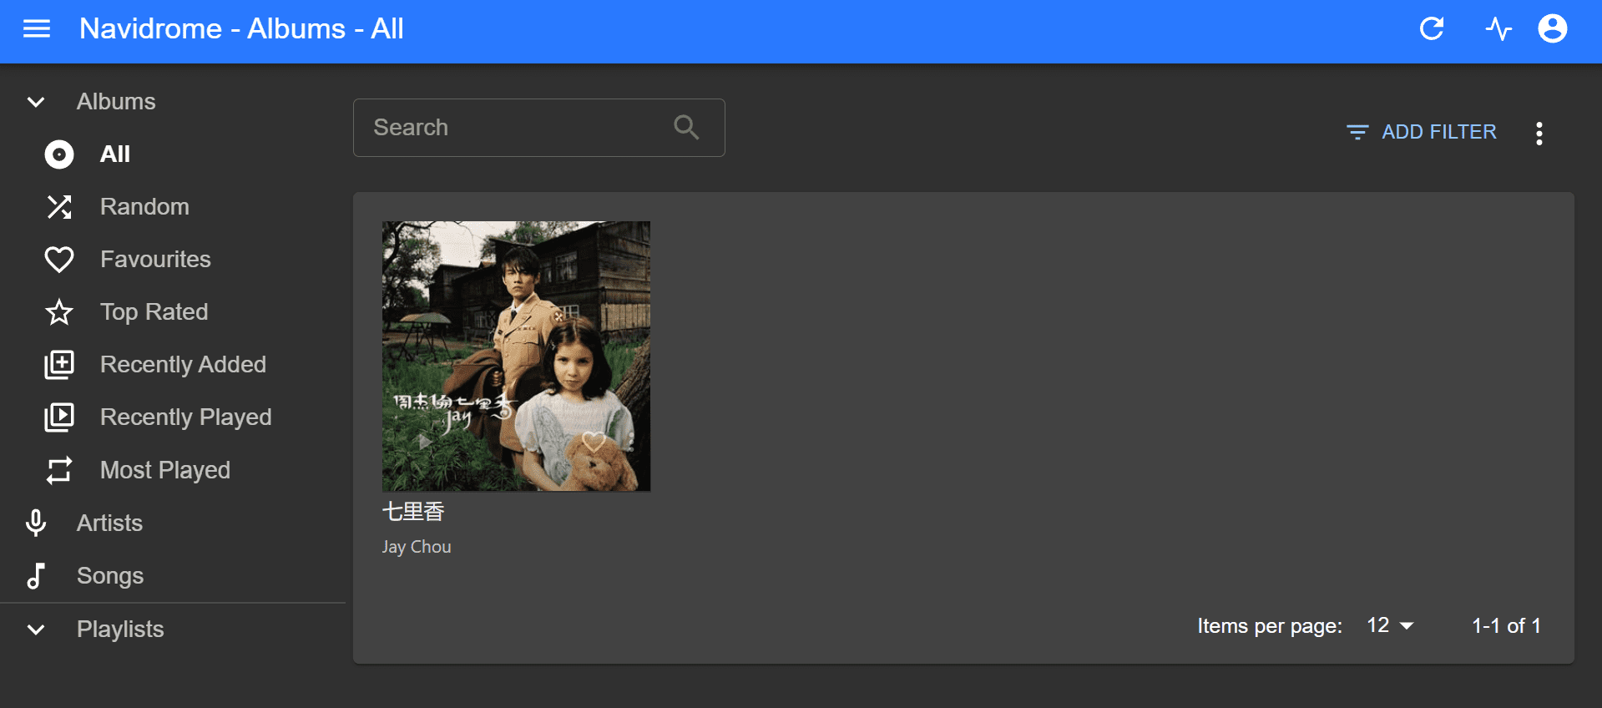The image size is (1602, 708).
Task: Click the play icon on album cover
Action: pos(425,442)
